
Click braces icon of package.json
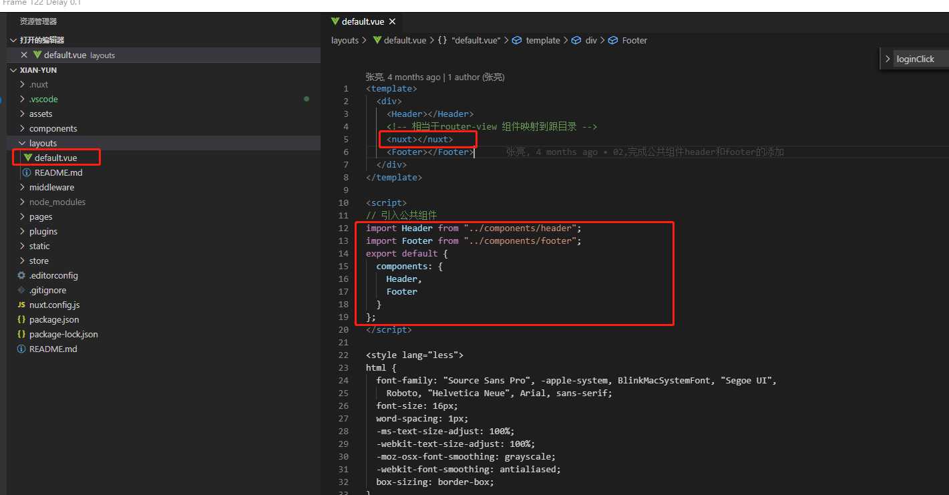(21, 319)
